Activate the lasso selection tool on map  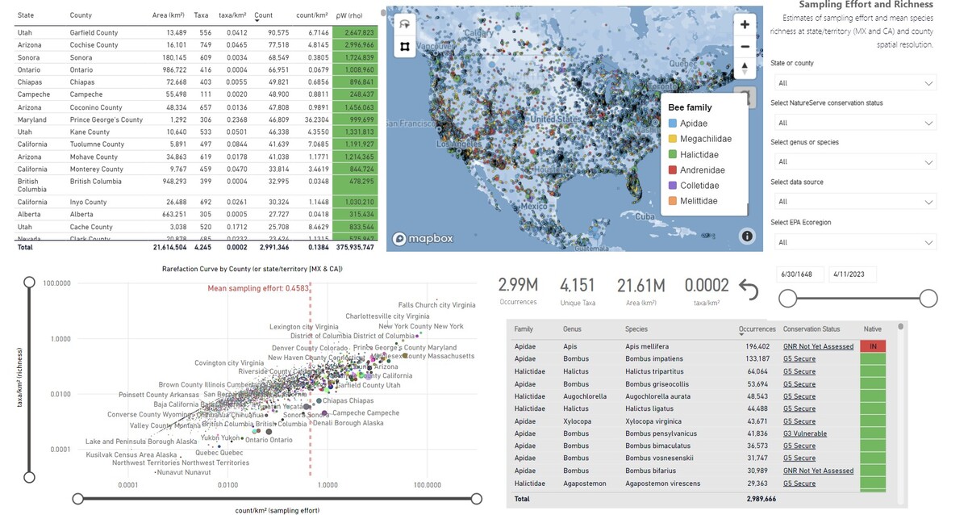[405, 24]
